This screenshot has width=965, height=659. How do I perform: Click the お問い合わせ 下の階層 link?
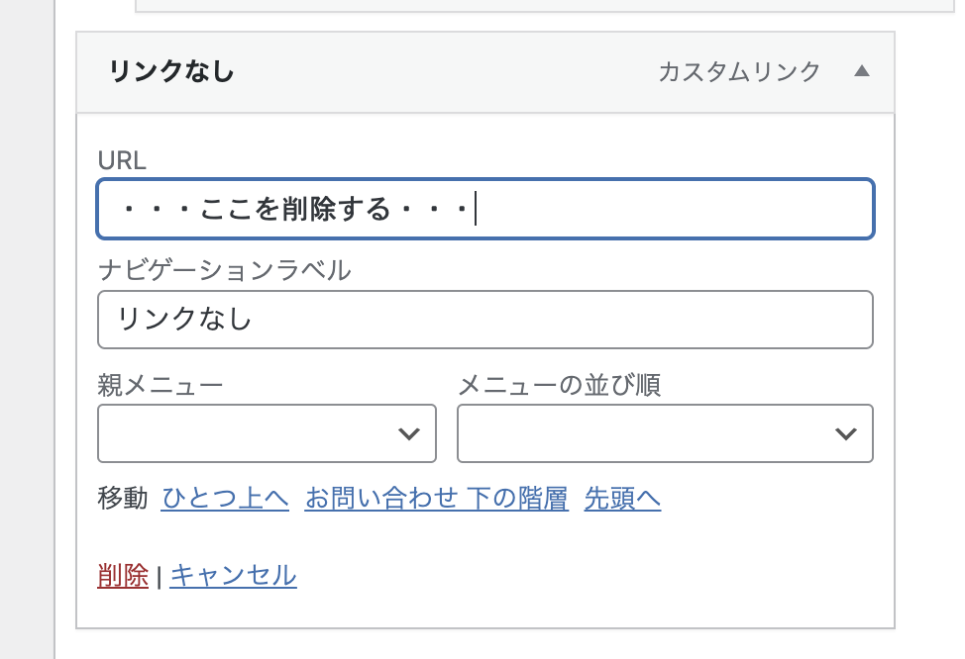click(x=436, y=498)
